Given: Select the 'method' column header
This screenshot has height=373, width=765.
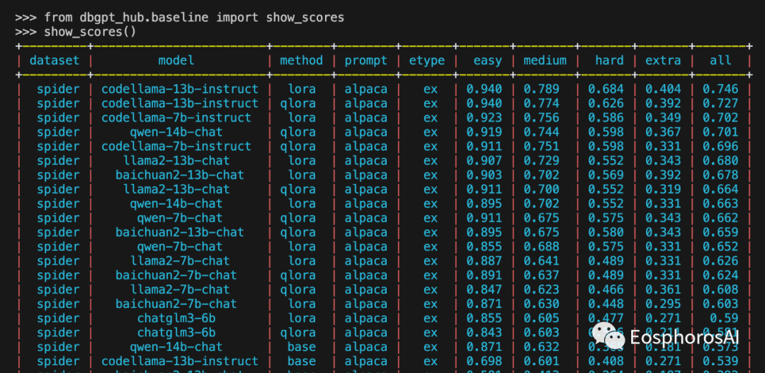Looking at the screenshot, I should (x=301, y=60).
